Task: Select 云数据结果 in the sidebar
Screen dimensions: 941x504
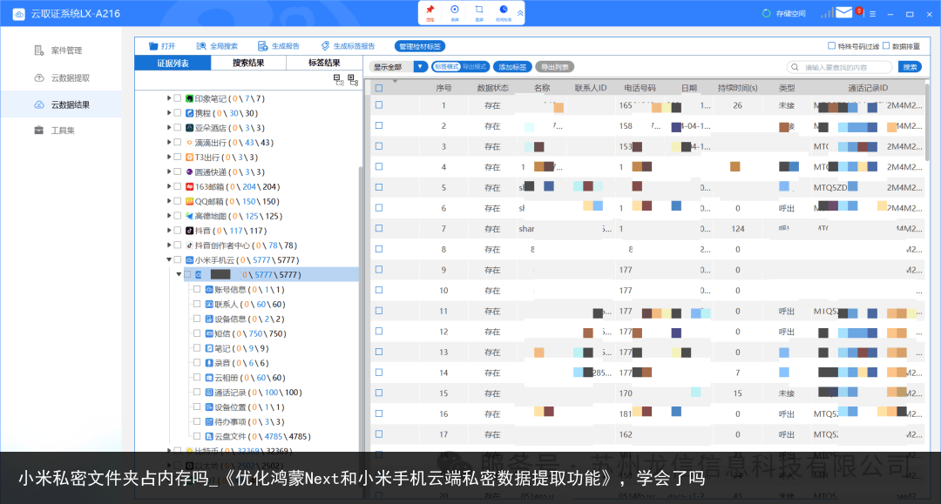Action: click(62, 104)
